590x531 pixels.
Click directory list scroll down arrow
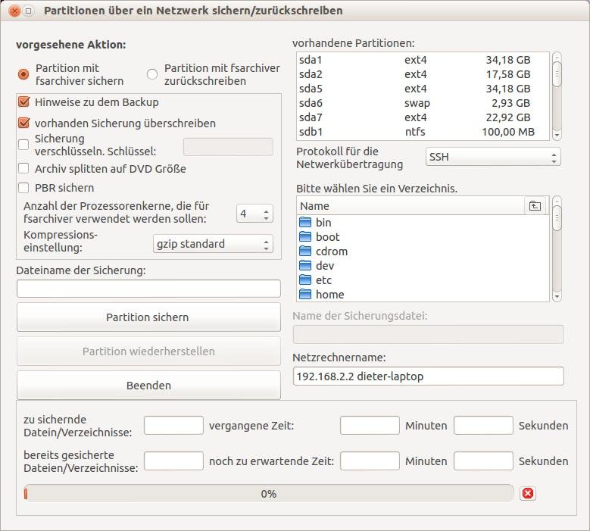point(557,296)
